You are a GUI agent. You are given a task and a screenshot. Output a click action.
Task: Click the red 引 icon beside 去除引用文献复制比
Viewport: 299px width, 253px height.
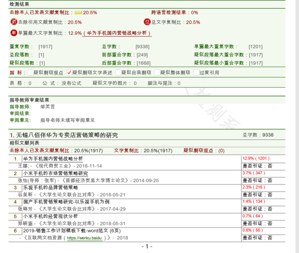pyautogui.click(x=14, y=22)
